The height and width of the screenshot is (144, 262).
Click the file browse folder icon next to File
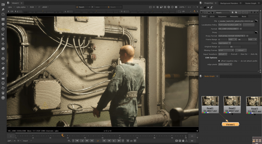point(256,21)
